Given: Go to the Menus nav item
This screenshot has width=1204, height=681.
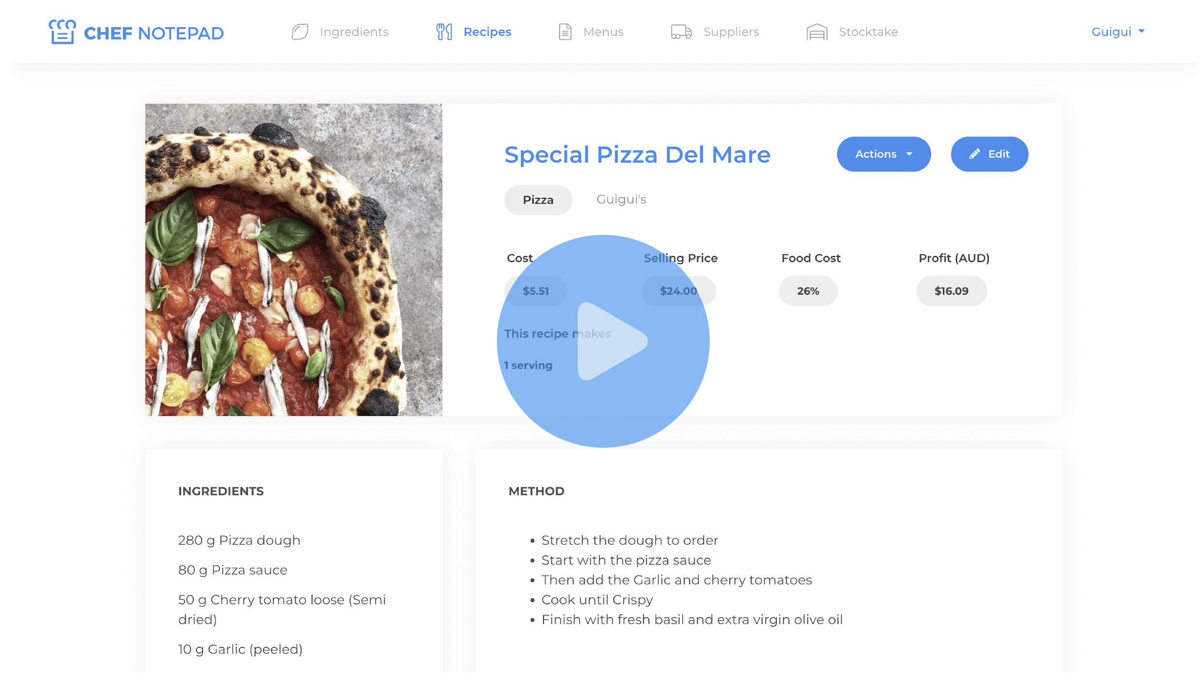Looking at the screenshot, I should (603, 32).
